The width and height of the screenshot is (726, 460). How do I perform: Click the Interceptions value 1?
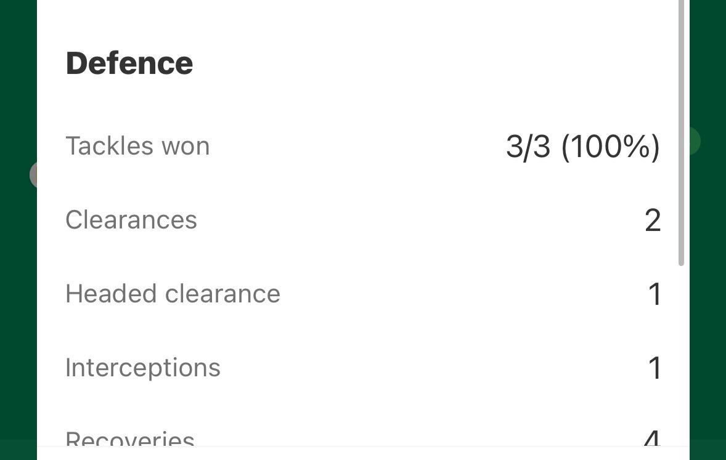(x=655, y=368)
